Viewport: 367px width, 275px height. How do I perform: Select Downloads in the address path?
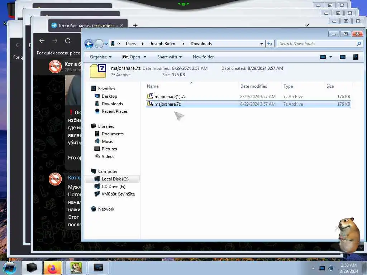(201, 44)
